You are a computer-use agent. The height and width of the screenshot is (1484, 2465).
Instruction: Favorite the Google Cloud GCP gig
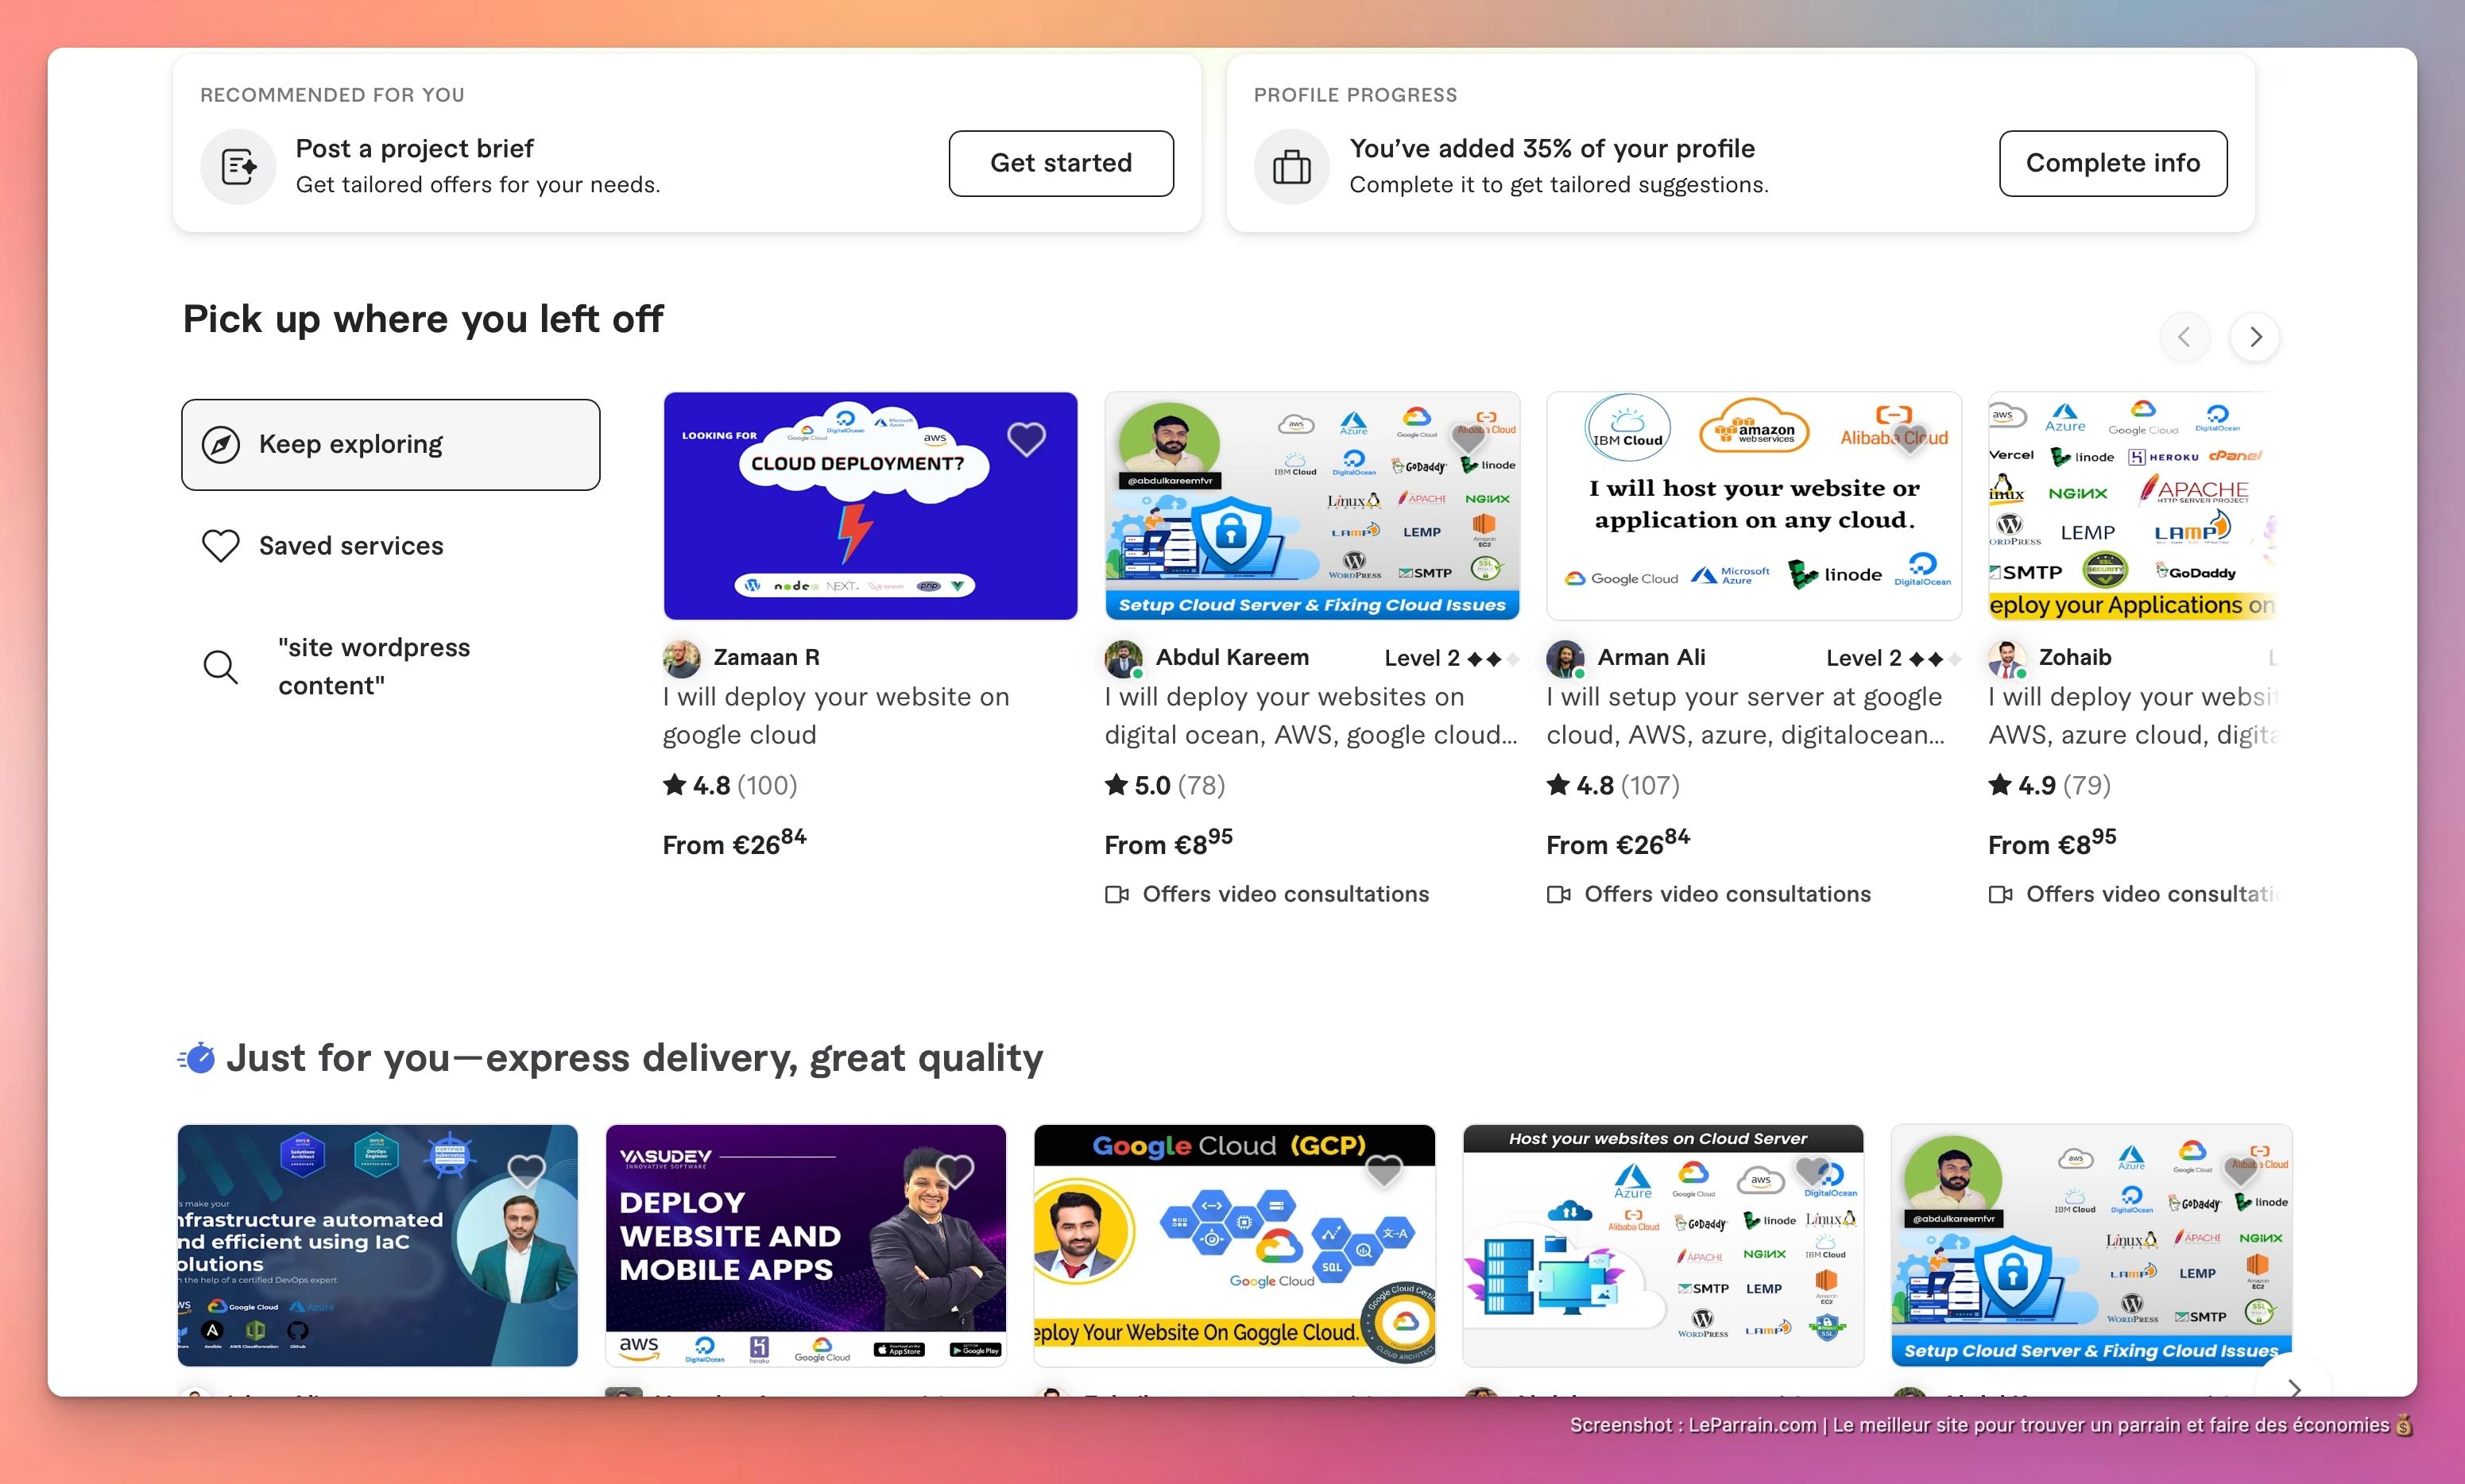[x=1384, y=1170]
